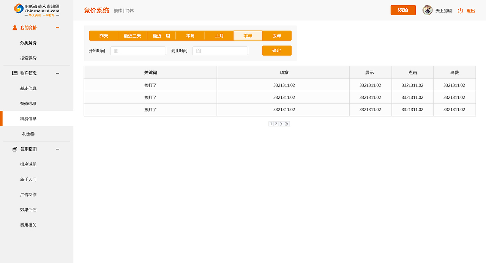Filter by 上月 date range

pyautogui.click(x=219, y=36)
